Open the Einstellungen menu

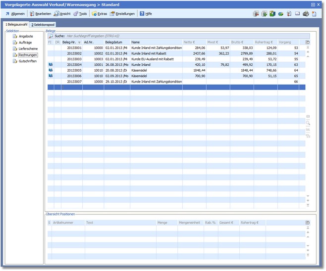[122, 13]
